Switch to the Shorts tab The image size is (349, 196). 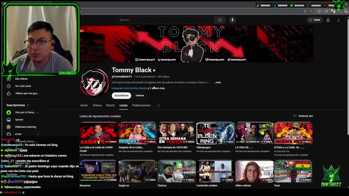[x=110, y=105]
